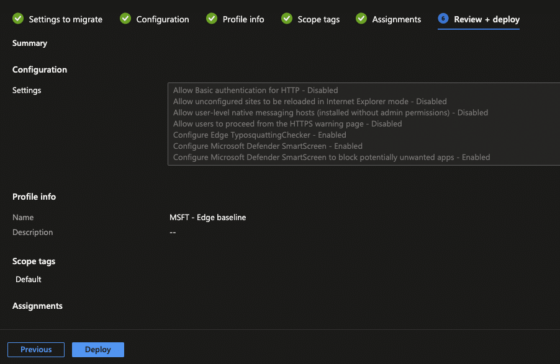560x364 pixels.
Task: Select the Allow Basic authentication for HTTP setting
Action: 255,90
